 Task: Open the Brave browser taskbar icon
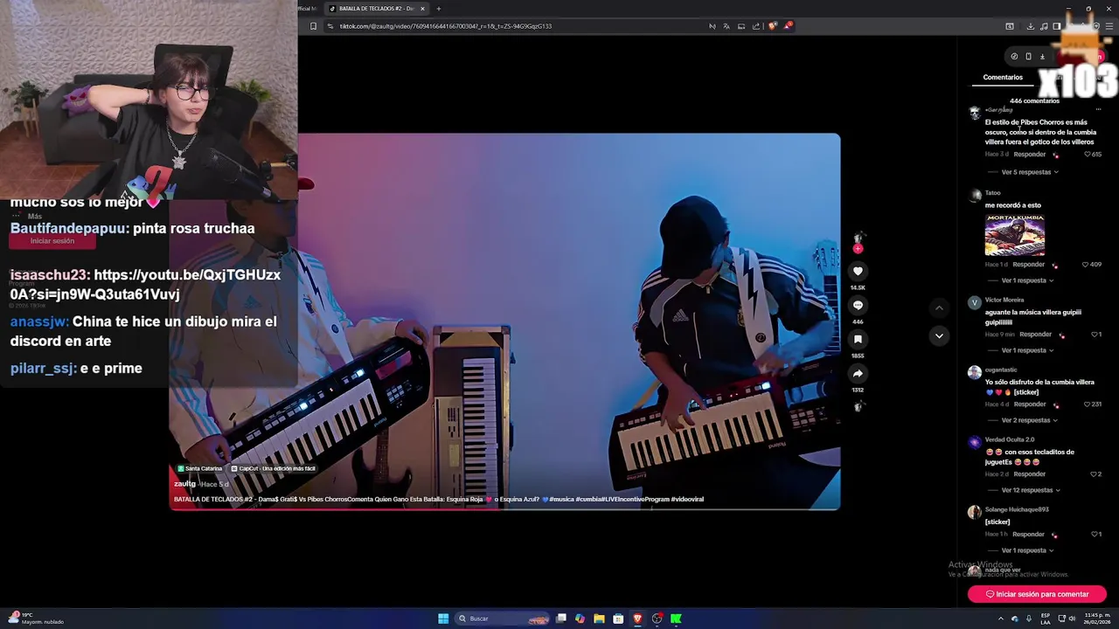click(x=637, y=619)
